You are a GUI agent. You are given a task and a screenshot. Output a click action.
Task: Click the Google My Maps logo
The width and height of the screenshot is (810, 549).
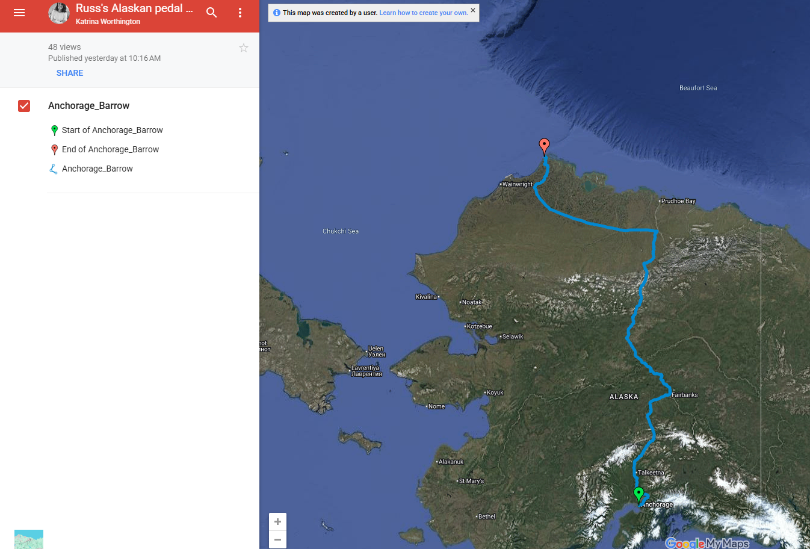point(707,543)
